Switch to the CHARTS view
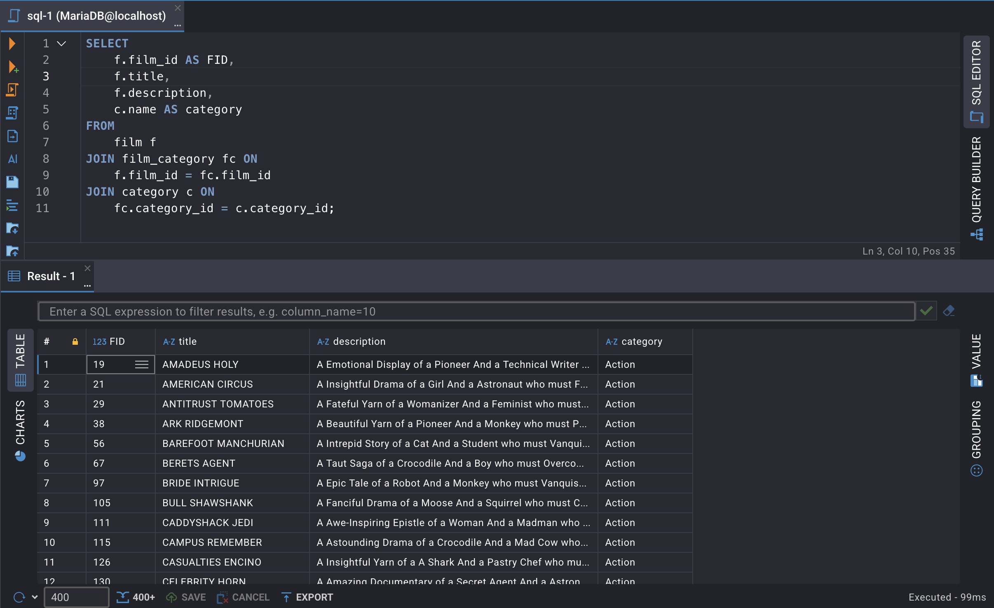This screenshot has height=608, width=994. [x=20, y=430]
